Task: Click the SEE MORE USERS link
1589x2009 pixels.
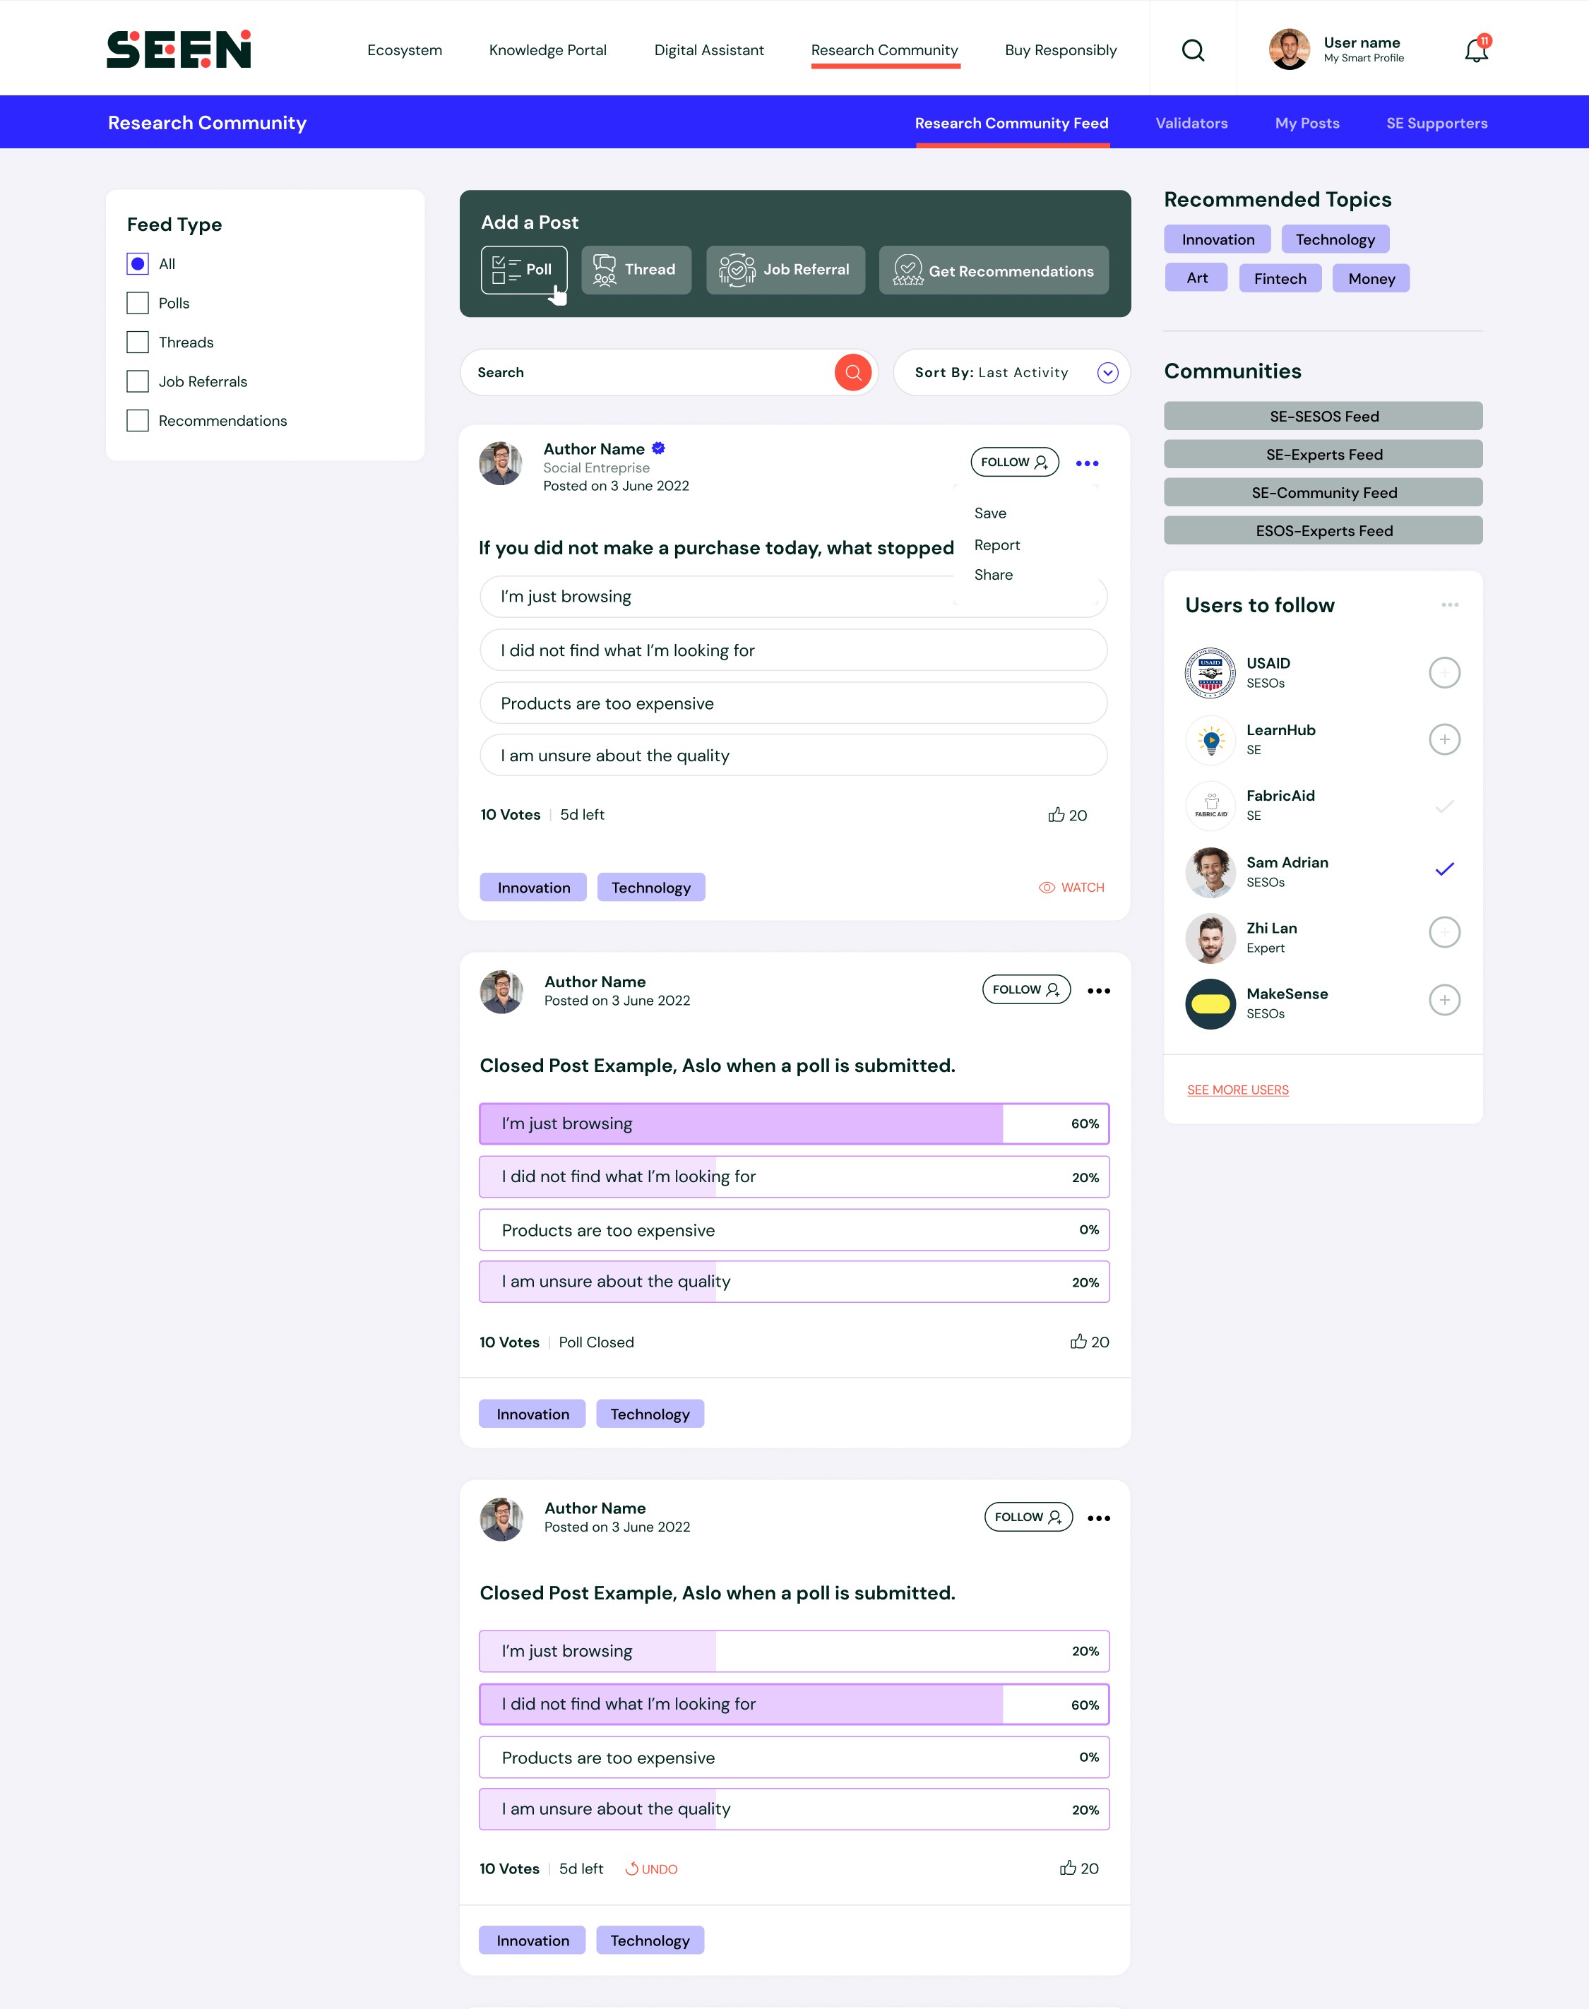Action: coord(1237,1090)
